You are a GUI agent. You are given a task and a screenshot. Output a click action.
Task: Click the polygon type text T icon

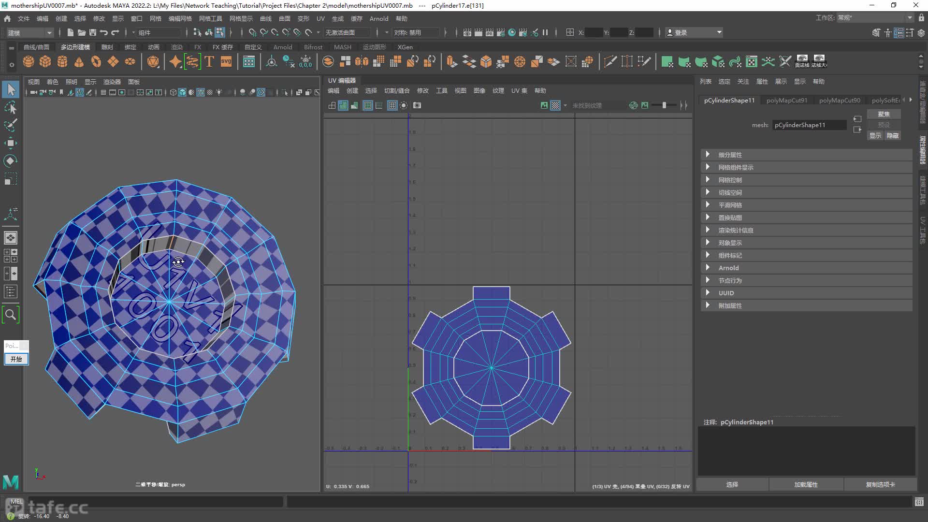(x=209, y=61)
